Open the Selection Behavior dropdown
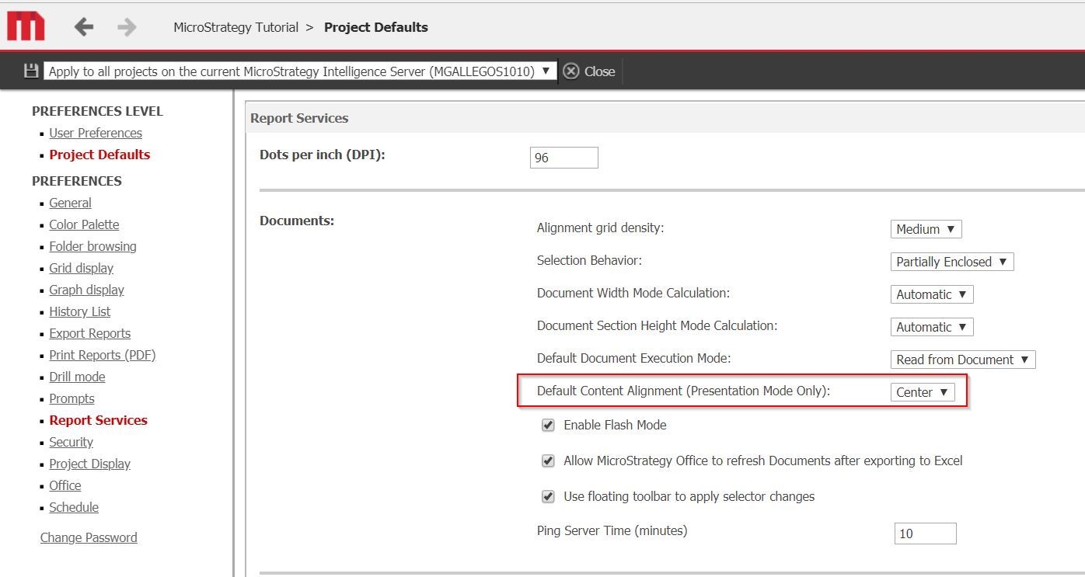 (x=951, y=262)
